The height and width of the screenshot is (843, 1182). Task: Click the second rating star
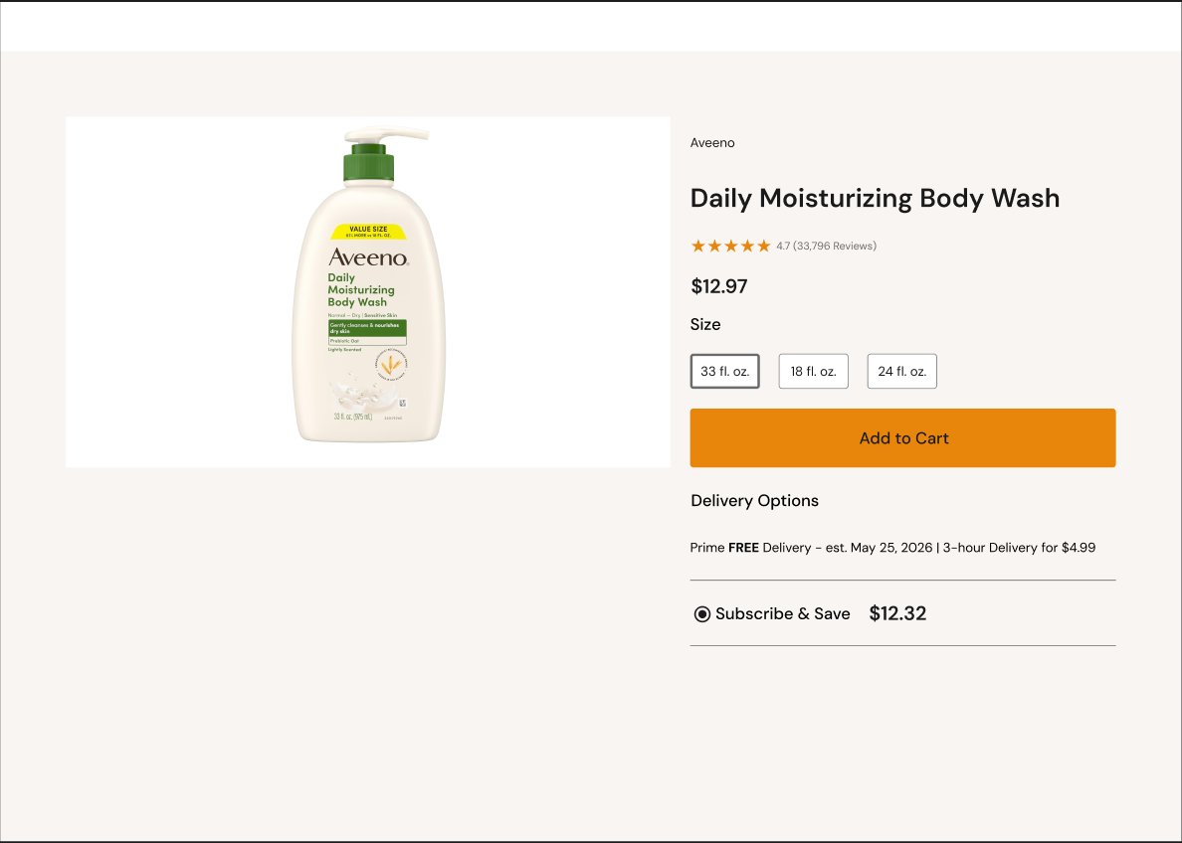[714, 246]
